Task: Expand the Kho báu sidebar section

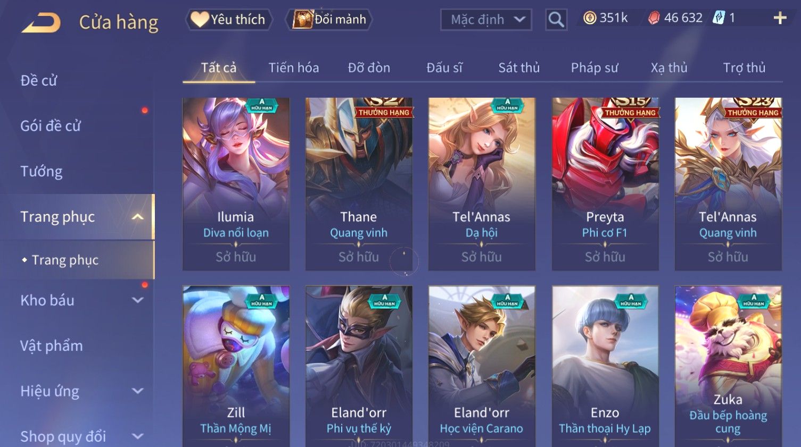Action: pos(137,300)
